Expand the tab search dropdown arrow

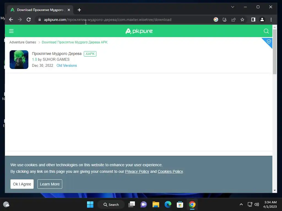click(232, 7)
